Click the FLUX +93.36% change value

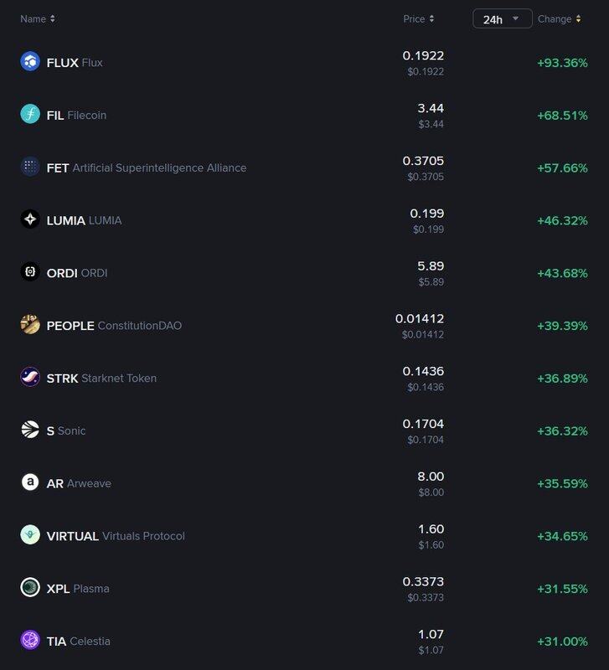point(562,63)
